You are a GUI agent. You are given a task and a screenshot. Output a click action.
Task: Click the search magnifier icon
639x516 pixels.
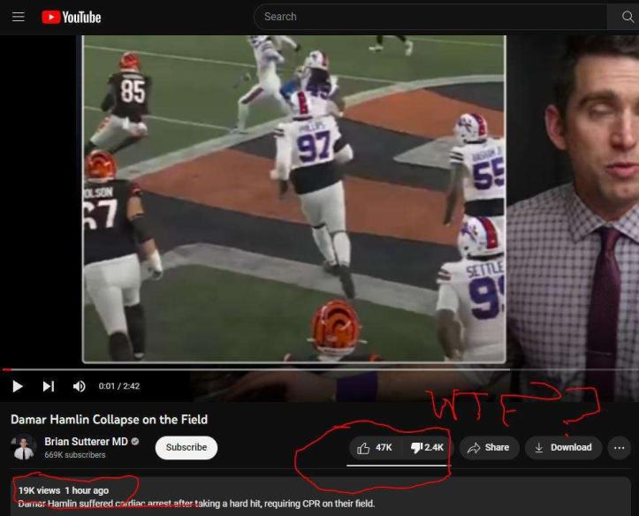tap(623, 17)
